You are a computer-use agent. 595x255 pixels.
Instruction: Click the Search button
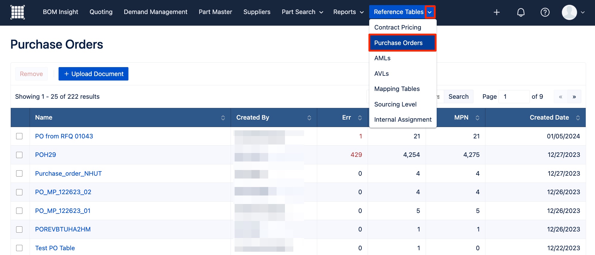458,97
